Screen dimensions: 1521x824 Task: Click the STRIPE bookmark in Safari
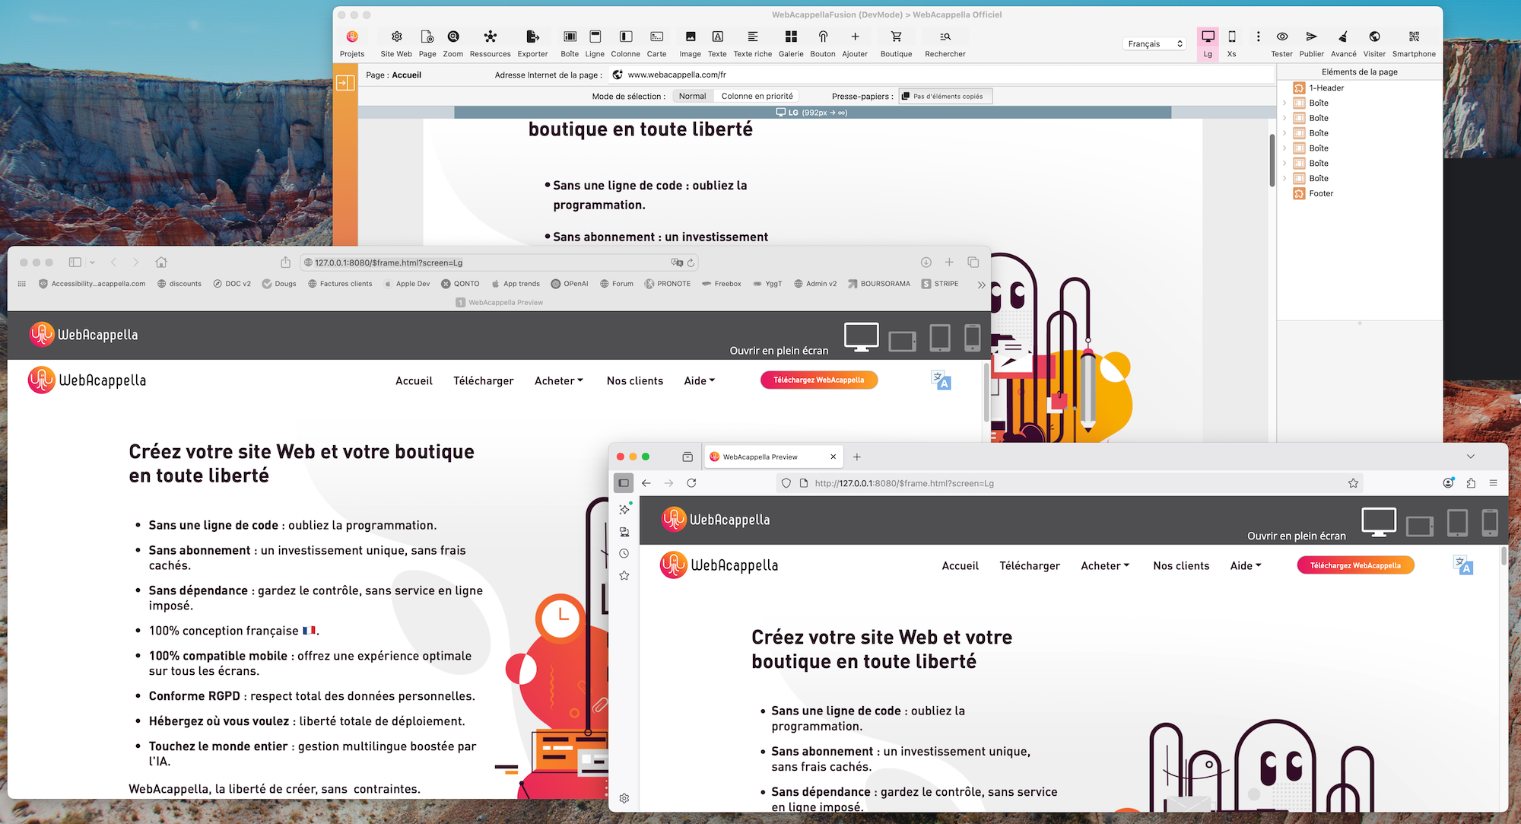[940, 284]
